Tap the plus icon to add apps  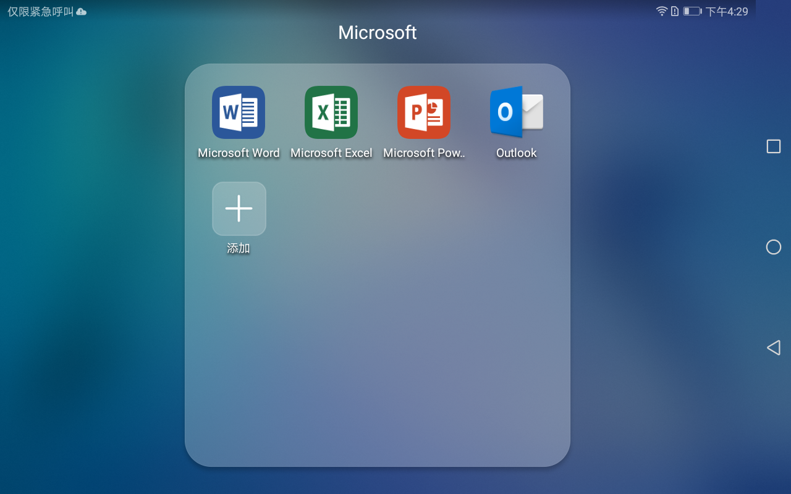point(239,209)
